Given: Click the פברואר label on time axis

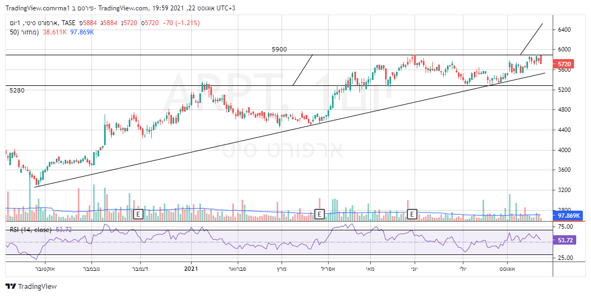Looking at the screenshot, I should tap(238, 269).
